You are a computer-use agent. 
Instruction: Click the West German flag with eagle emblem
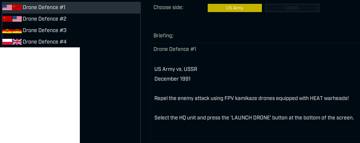point(17,30)
